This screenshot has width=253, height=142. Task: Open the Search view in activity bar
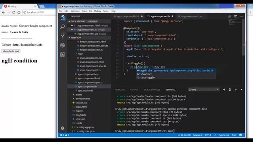point(62,26)
